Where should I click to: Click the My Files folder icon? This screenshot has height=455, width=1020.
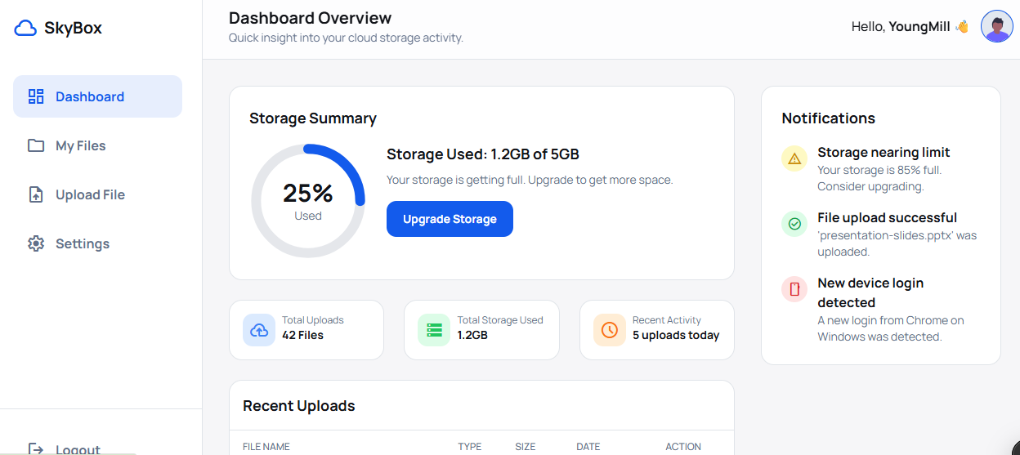point(36,145)
